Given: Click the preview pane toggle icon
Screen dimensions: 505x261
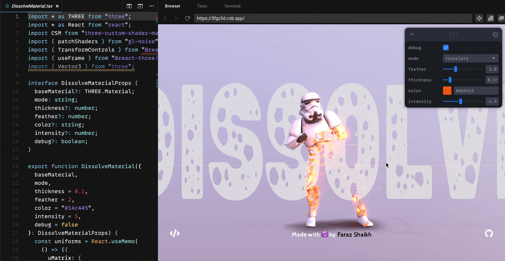Looking at the screenshot, I should pos(140,6).
